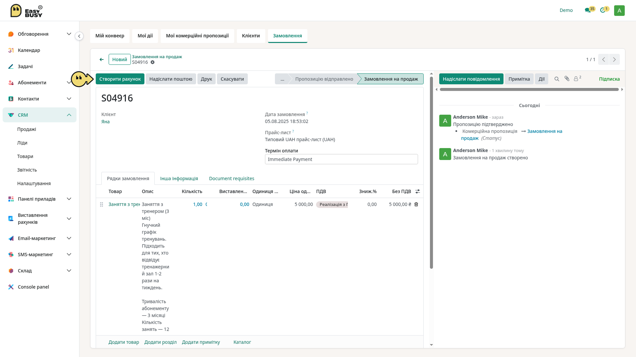
Task: Open the activities clock icon in header
Action: [x=603, y=10]
